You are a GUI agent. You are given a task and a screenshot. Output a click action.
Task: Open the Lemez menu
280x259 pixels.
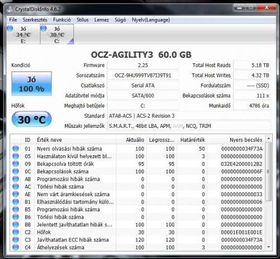pos(101,20)
